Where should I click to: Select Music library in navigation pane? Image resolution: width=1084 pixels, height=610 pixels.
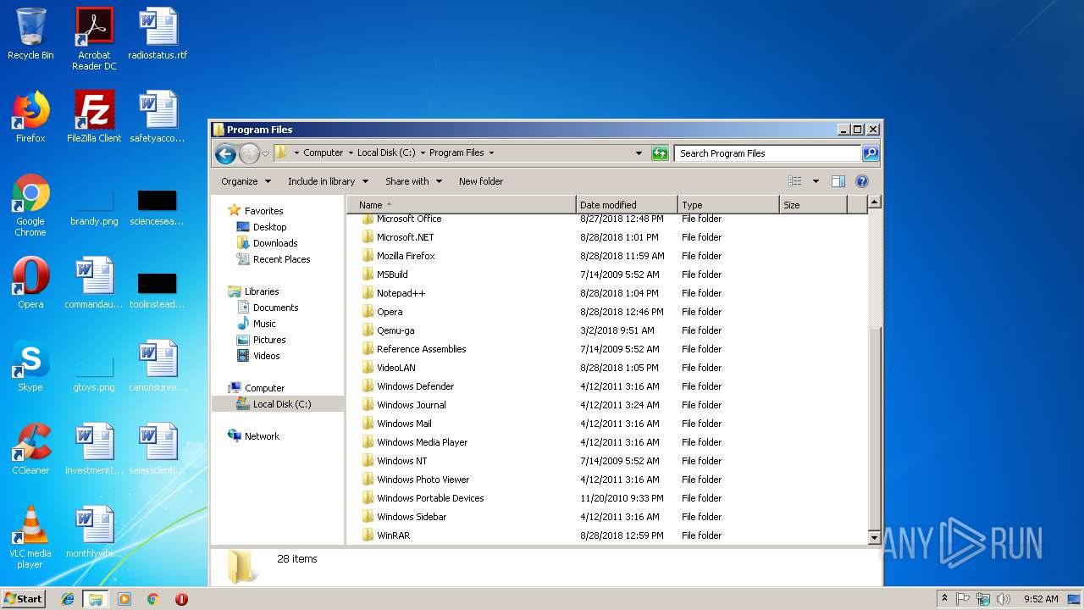pyautogui.click(x=264, y=324)
